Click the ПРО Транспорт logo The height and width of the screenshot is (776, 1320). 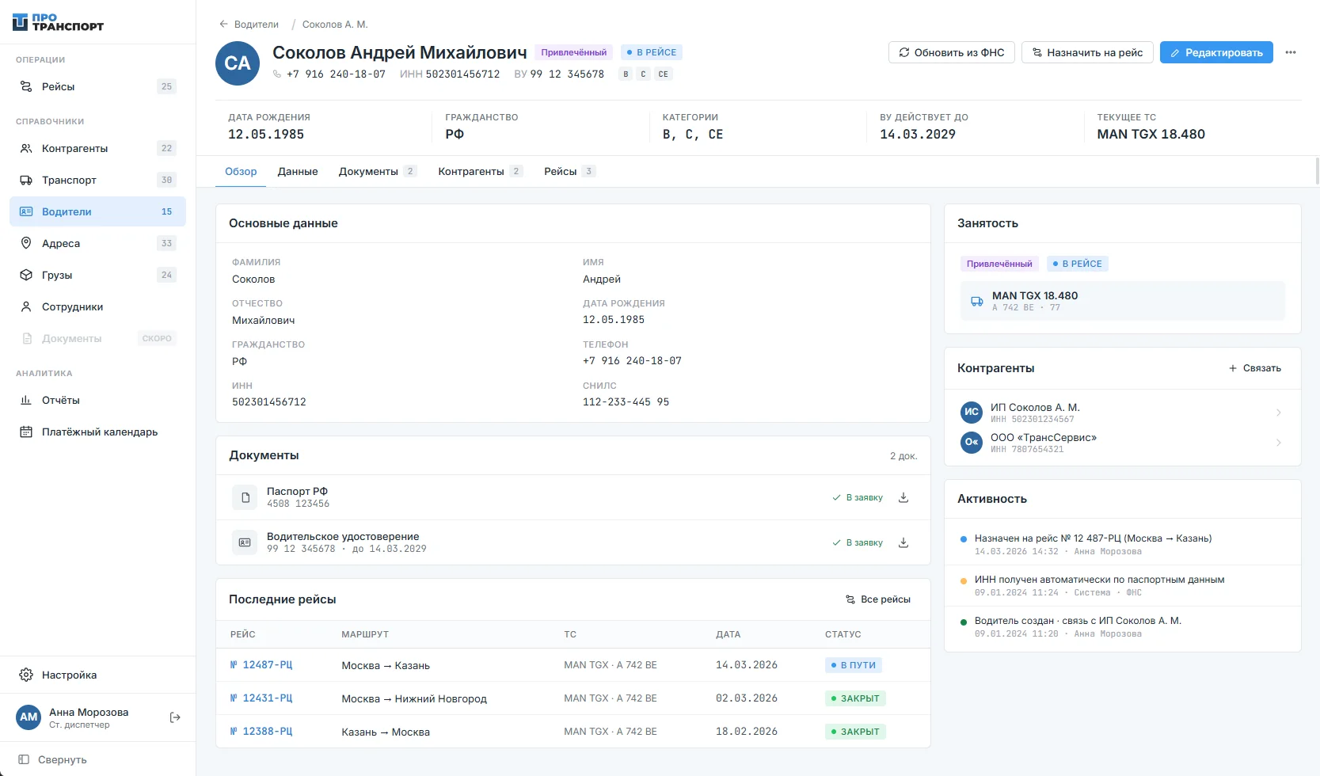pyautogui.click(x=59, y=22)
